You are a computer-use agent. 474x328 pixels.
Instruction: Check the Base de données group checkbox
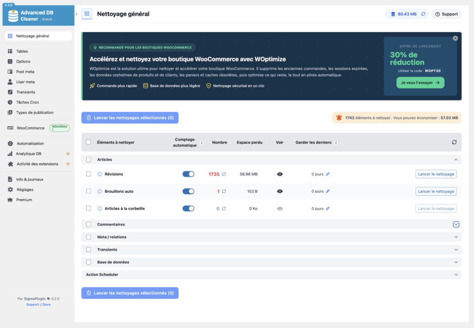(x=88, y=262)
